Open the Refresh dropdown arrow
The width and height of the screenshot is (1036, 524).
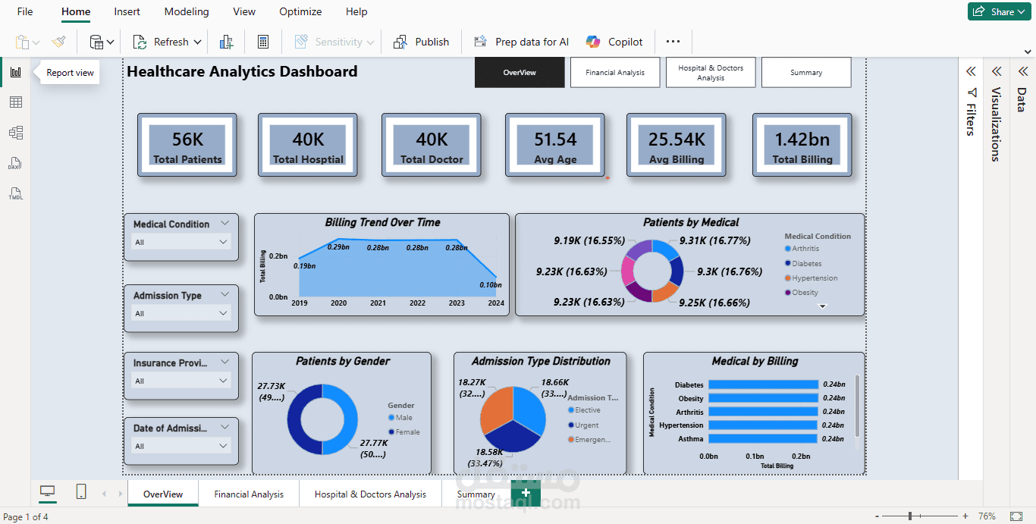197,42
